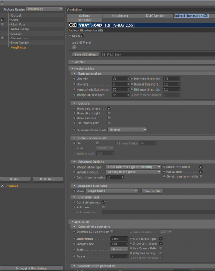Enable Use camera path checkbox

(109, 123)
